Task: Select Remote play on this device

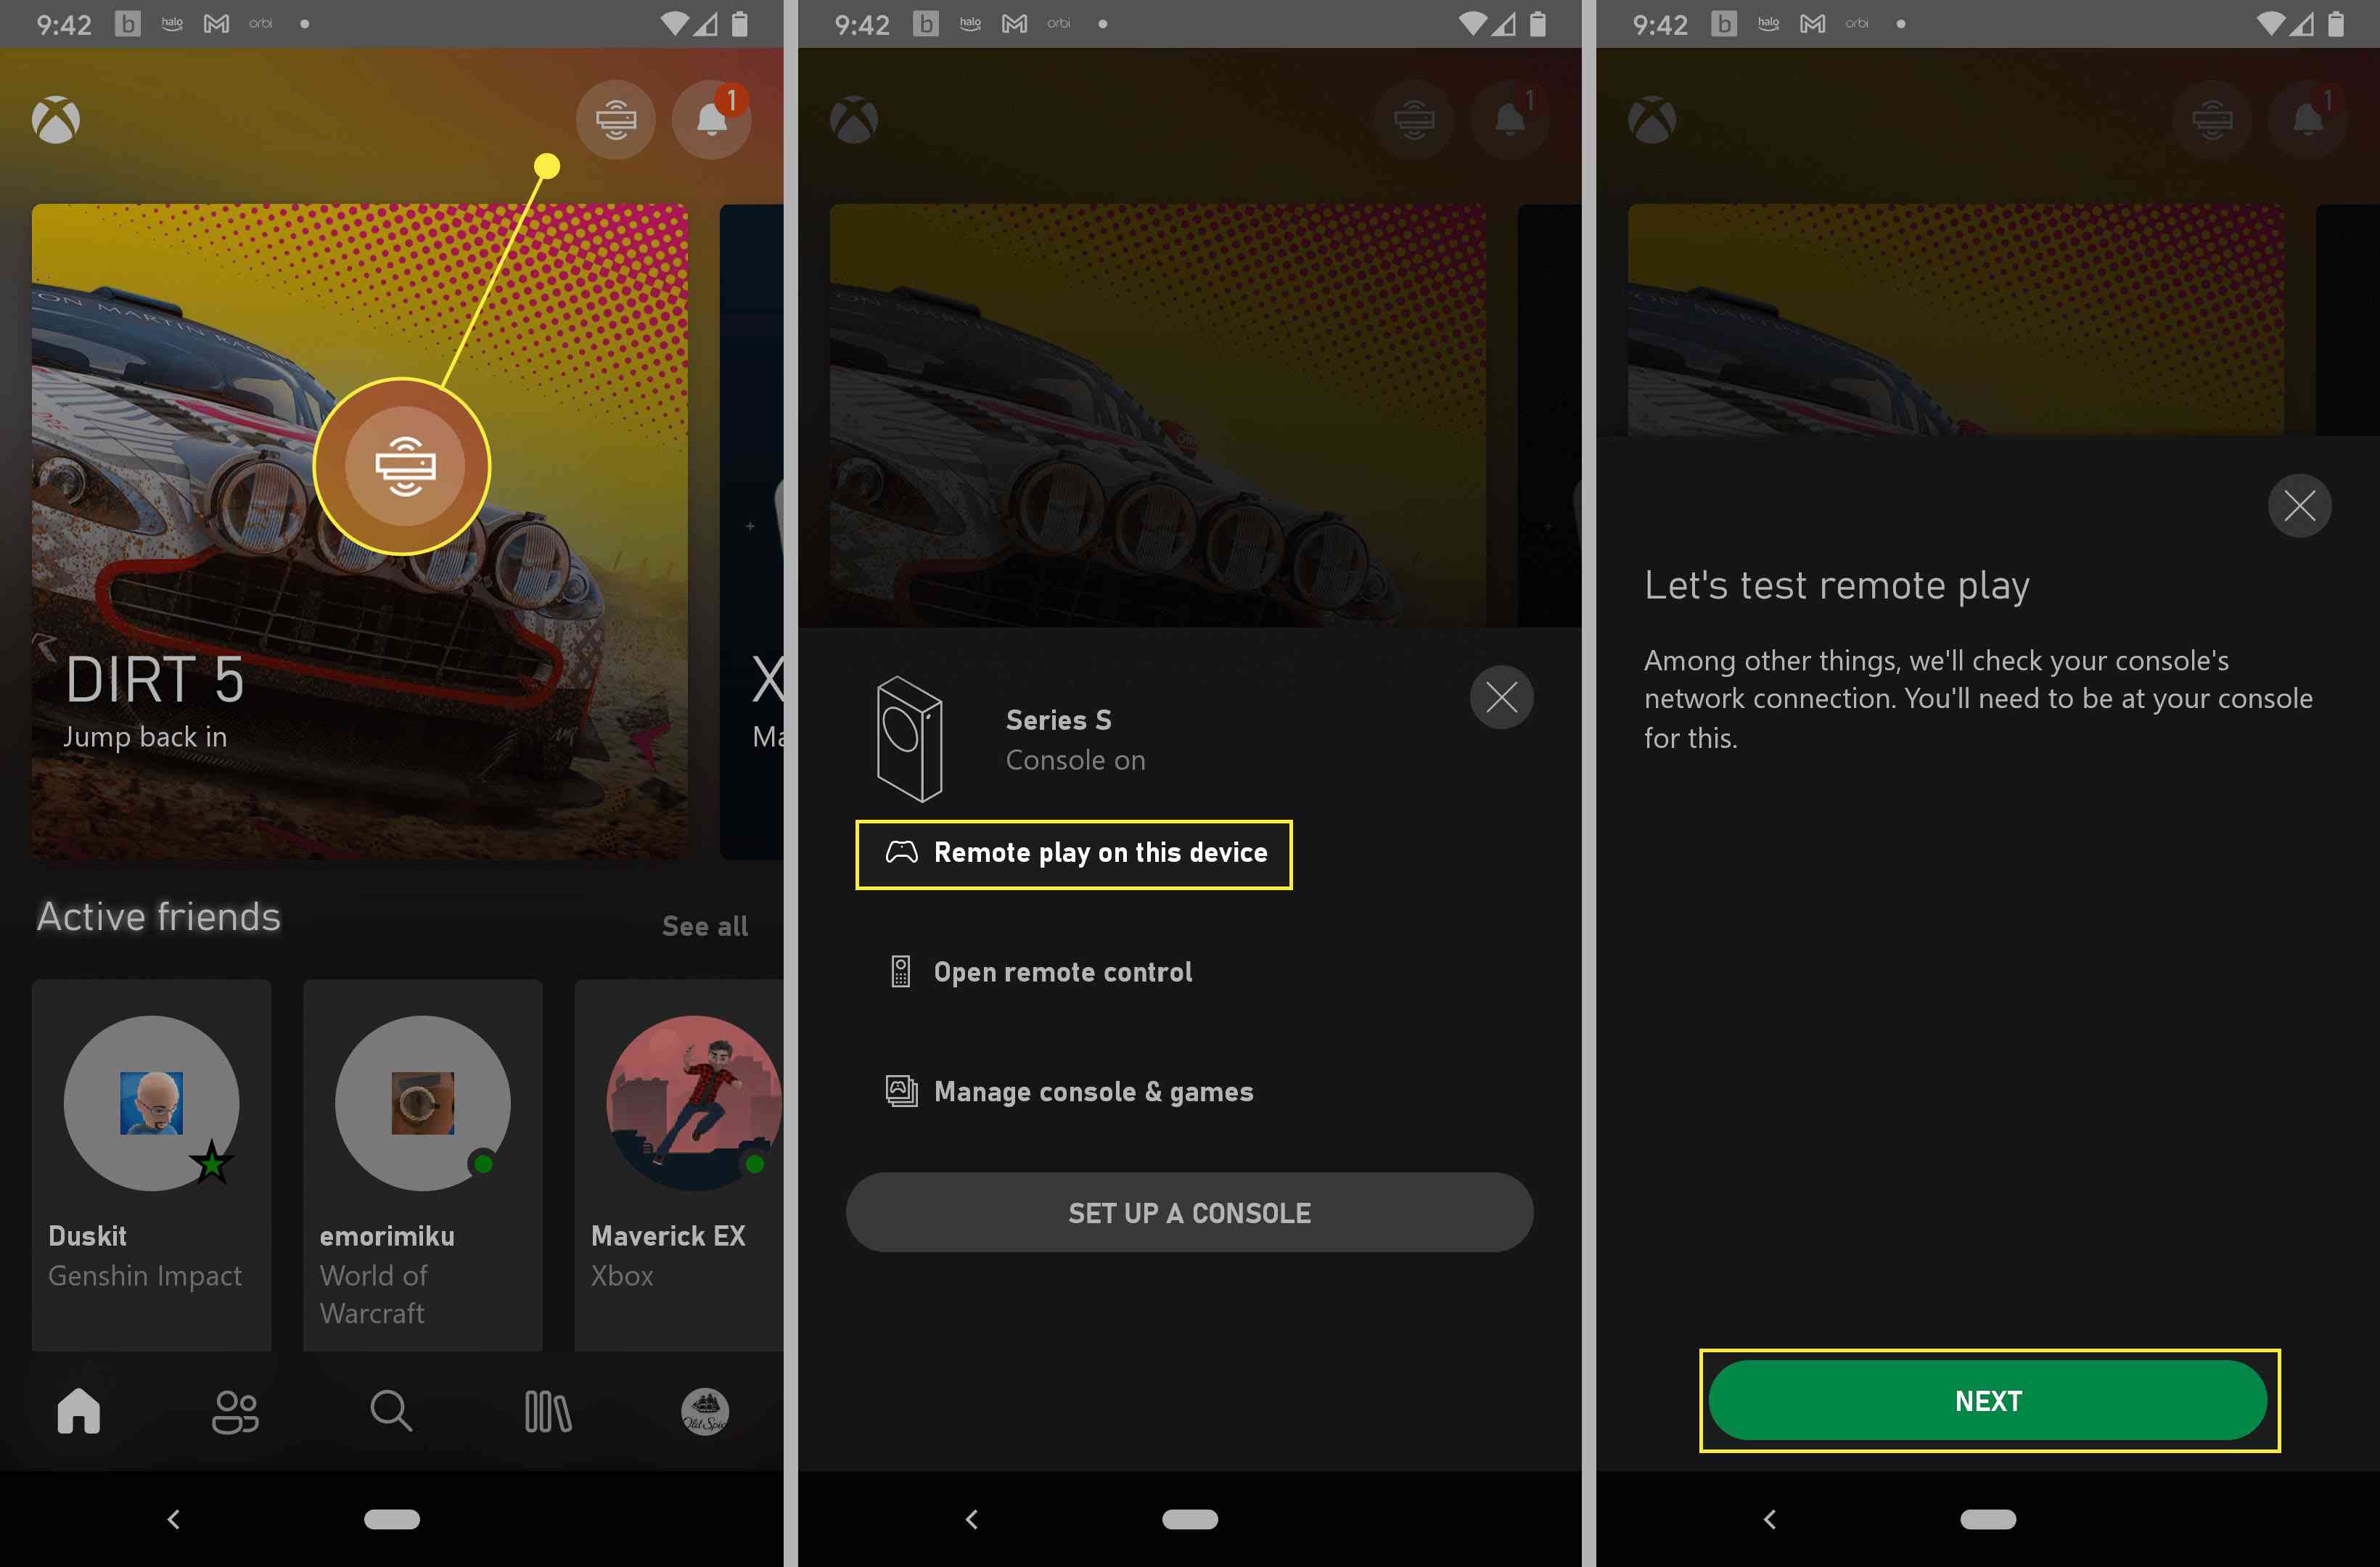Action: [1074, 854]
